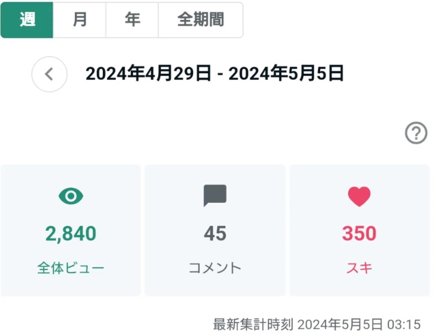The height and width of the screenshot is (335, 447).
Task: Click the 45 comment count number
Action: click(215, 234)
